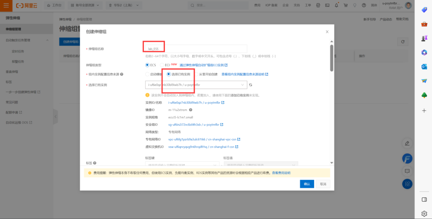The image size is (432, 219).
Task: Click the 确认 button
Action: pos(307,184)
